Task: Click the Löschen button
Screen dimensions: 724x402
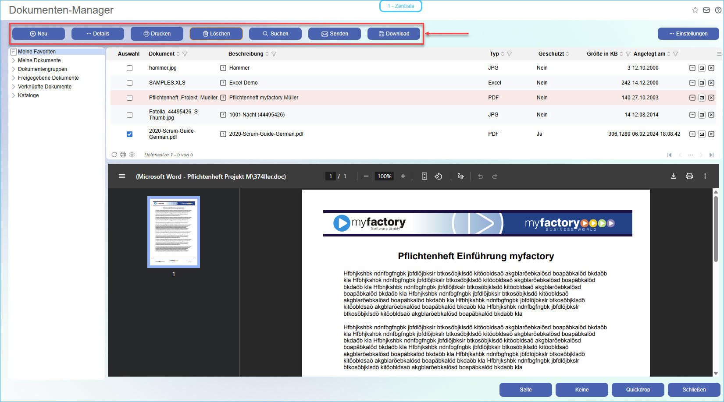Action: click(216, 34)
